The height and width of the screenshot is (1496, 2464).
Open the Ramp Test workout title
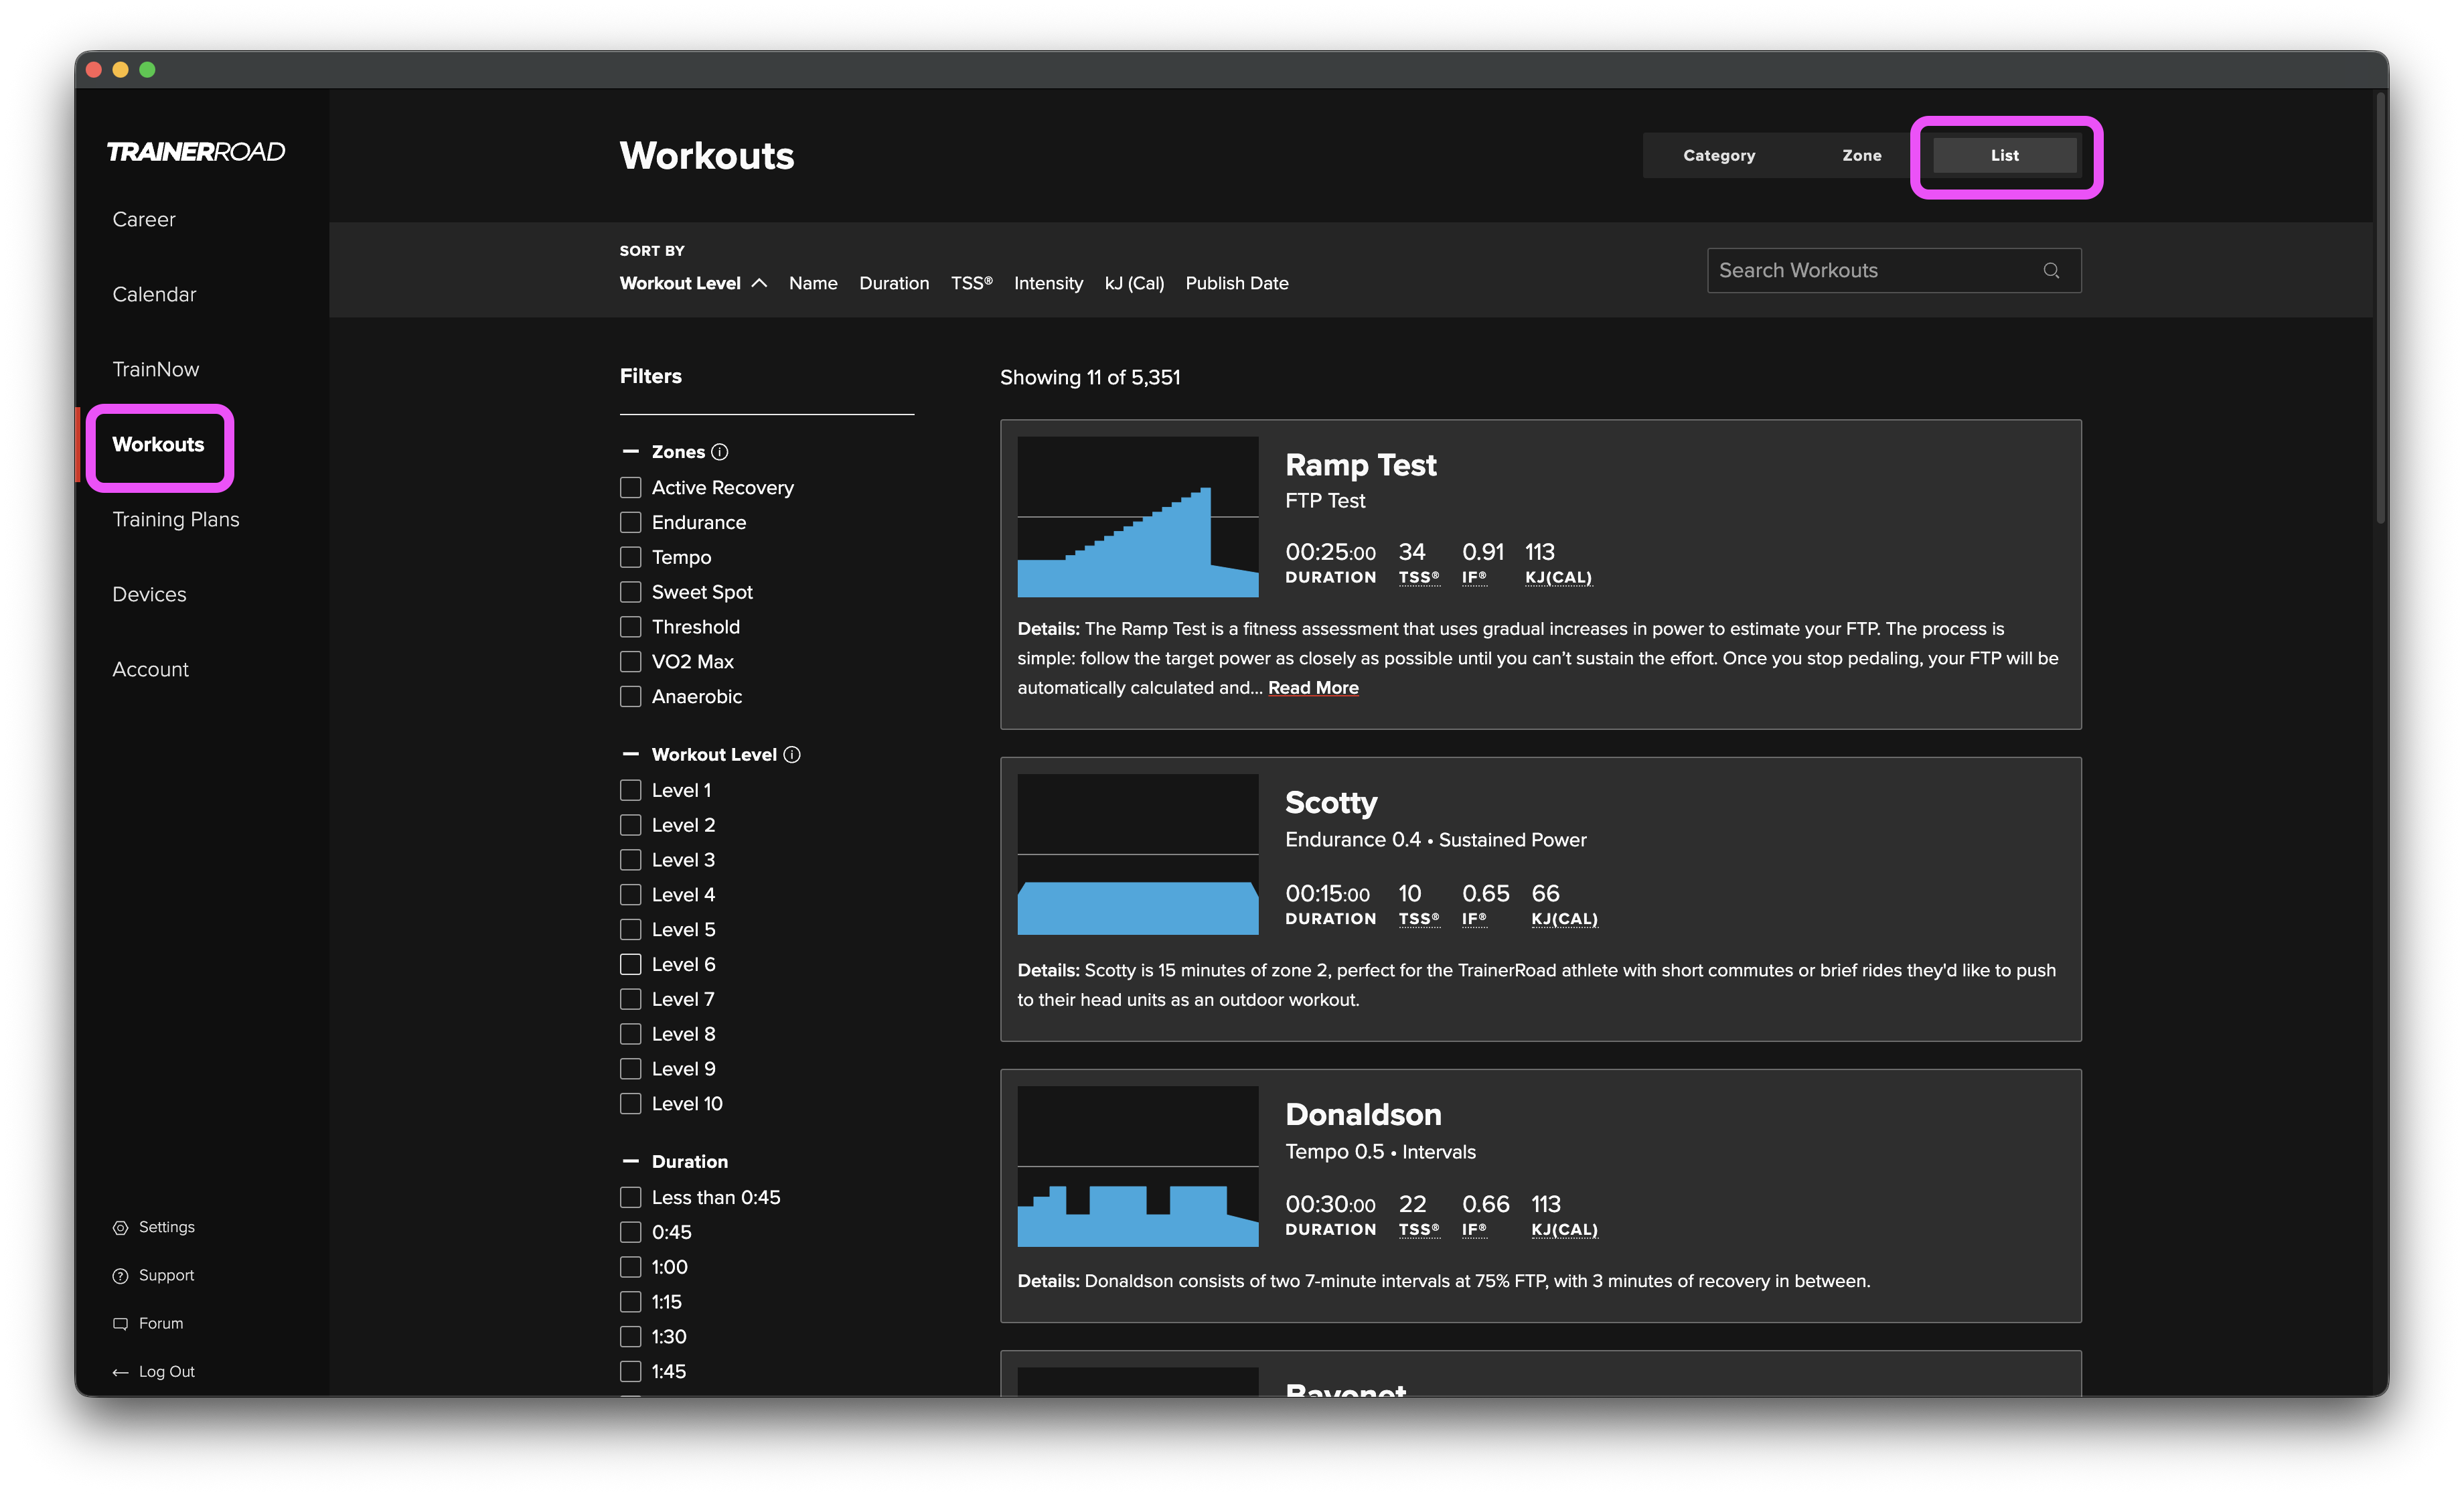[1360, 465]
